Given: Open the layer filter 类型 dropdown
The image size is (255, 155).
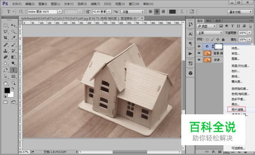Looking at the screenshot, I should (x=206, y=26).
